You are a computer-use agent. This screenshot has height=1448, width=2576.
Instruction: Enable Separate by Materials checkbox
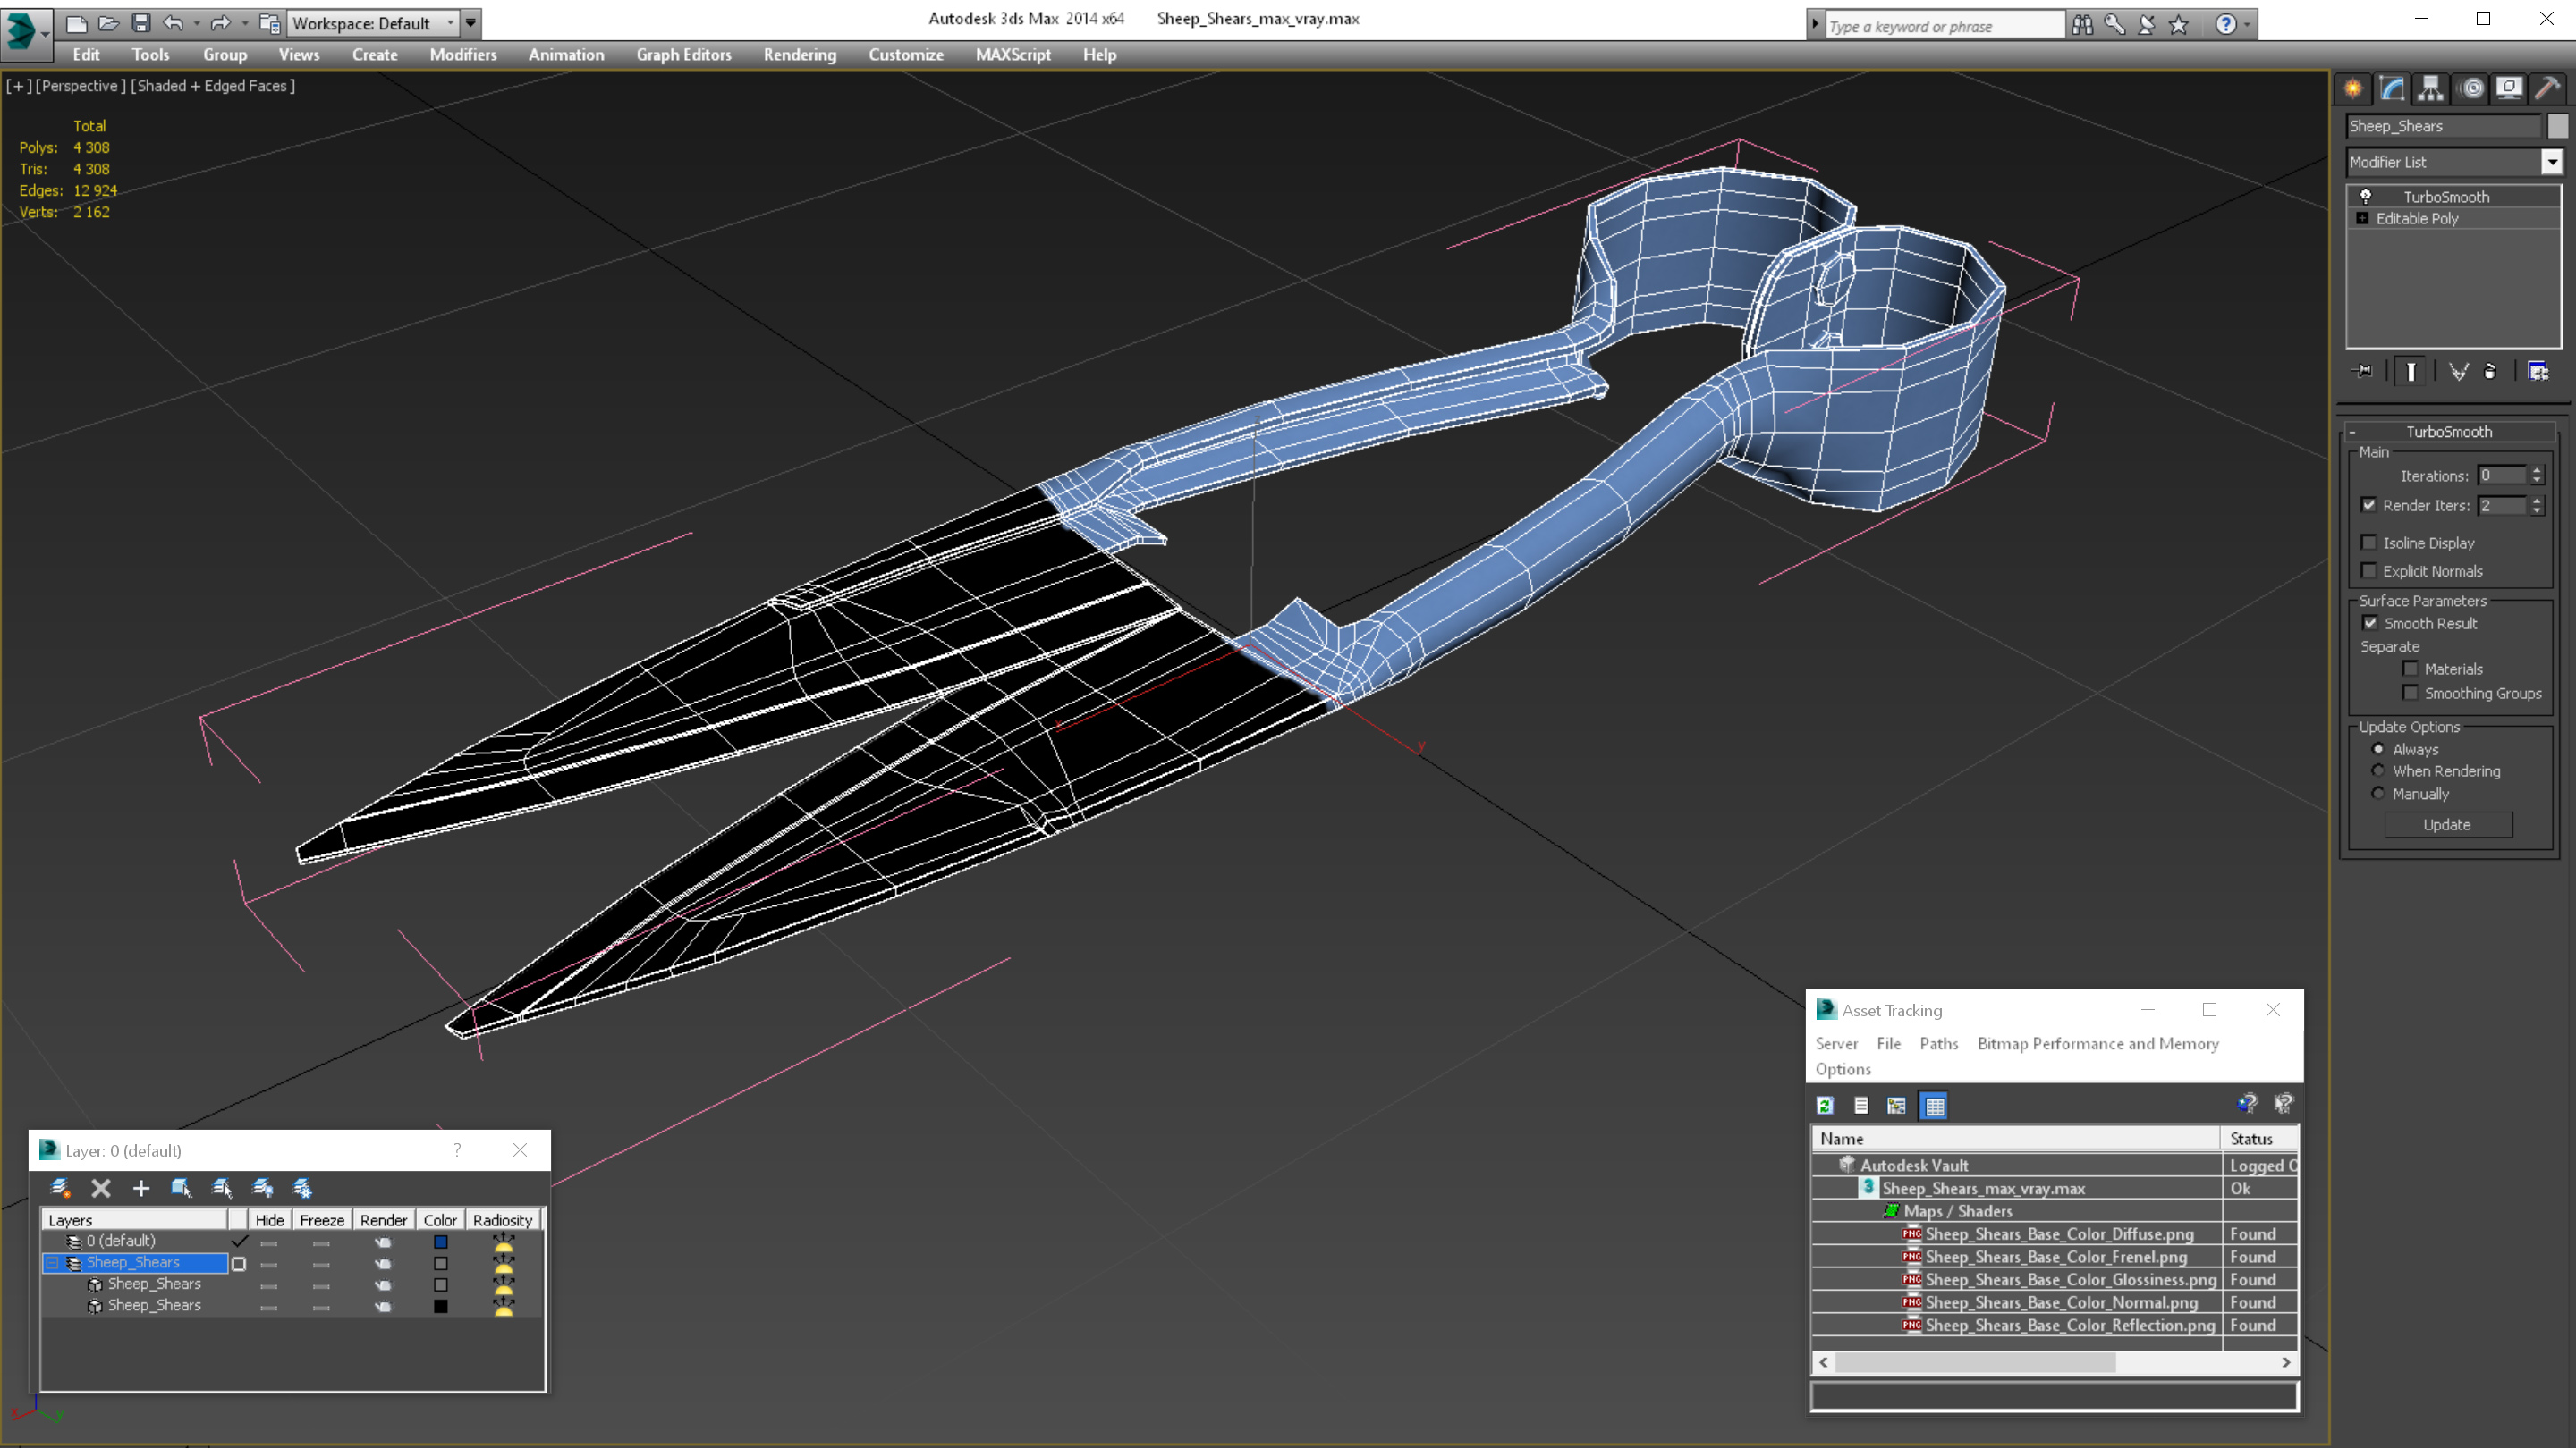(2410, 669)
